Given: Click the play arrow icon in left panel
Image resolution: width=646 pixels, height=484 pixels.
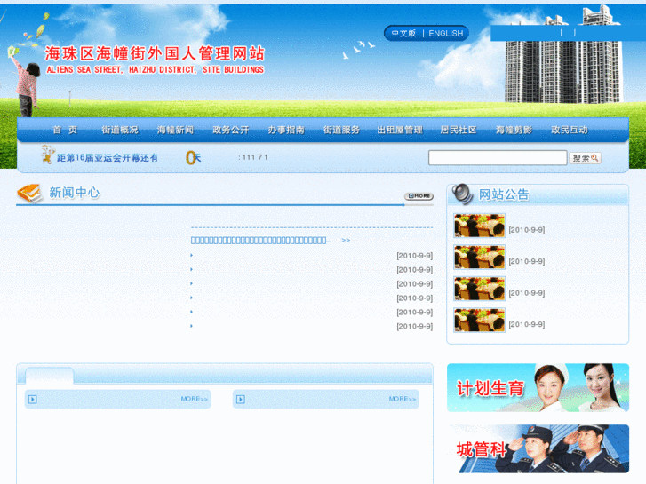Looking at the screenshot, I should point(33,399).
